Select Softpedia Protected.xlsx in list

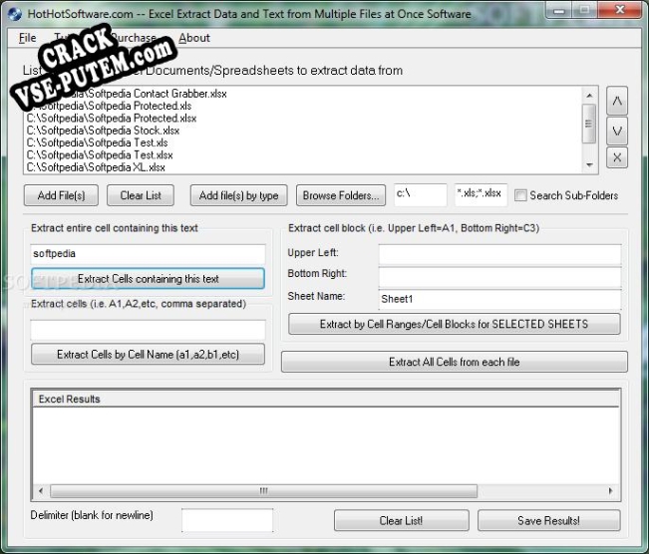coord(303,119)
